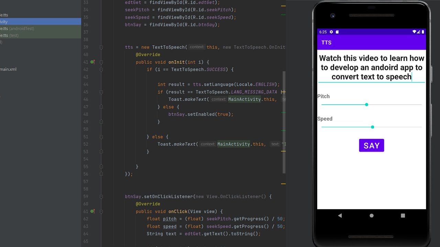Collapse the setOnClickListener block at line 59
The image size is (440, 247).
(101, 197)
